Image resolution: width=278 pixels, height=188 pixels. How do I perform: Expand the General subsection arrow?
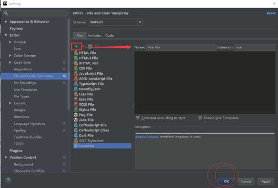click(x=10, y=42)
